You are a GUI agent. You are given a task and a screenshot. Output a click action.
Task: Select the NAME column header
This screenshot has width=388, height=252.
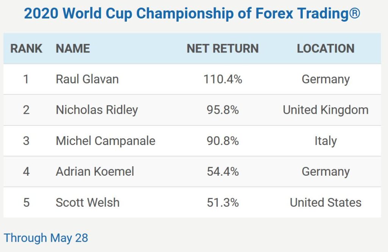(x=73, y=48)
